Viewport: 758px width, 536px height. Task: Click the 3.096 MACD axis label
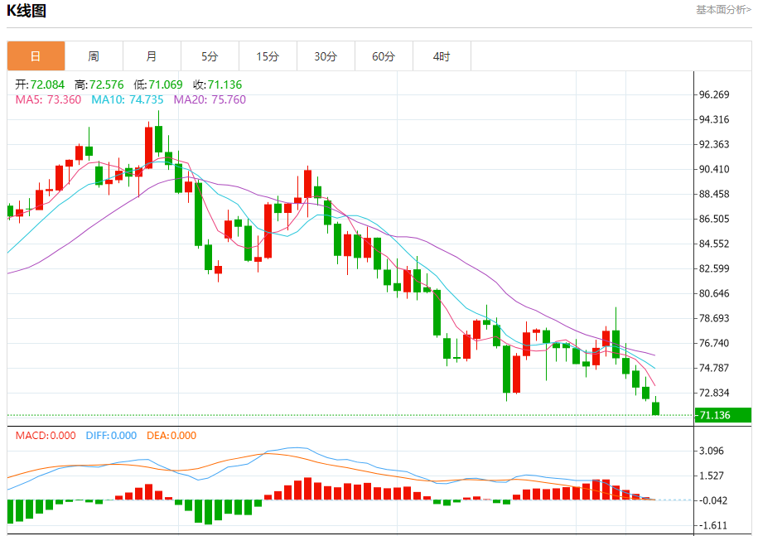(712, 451)
